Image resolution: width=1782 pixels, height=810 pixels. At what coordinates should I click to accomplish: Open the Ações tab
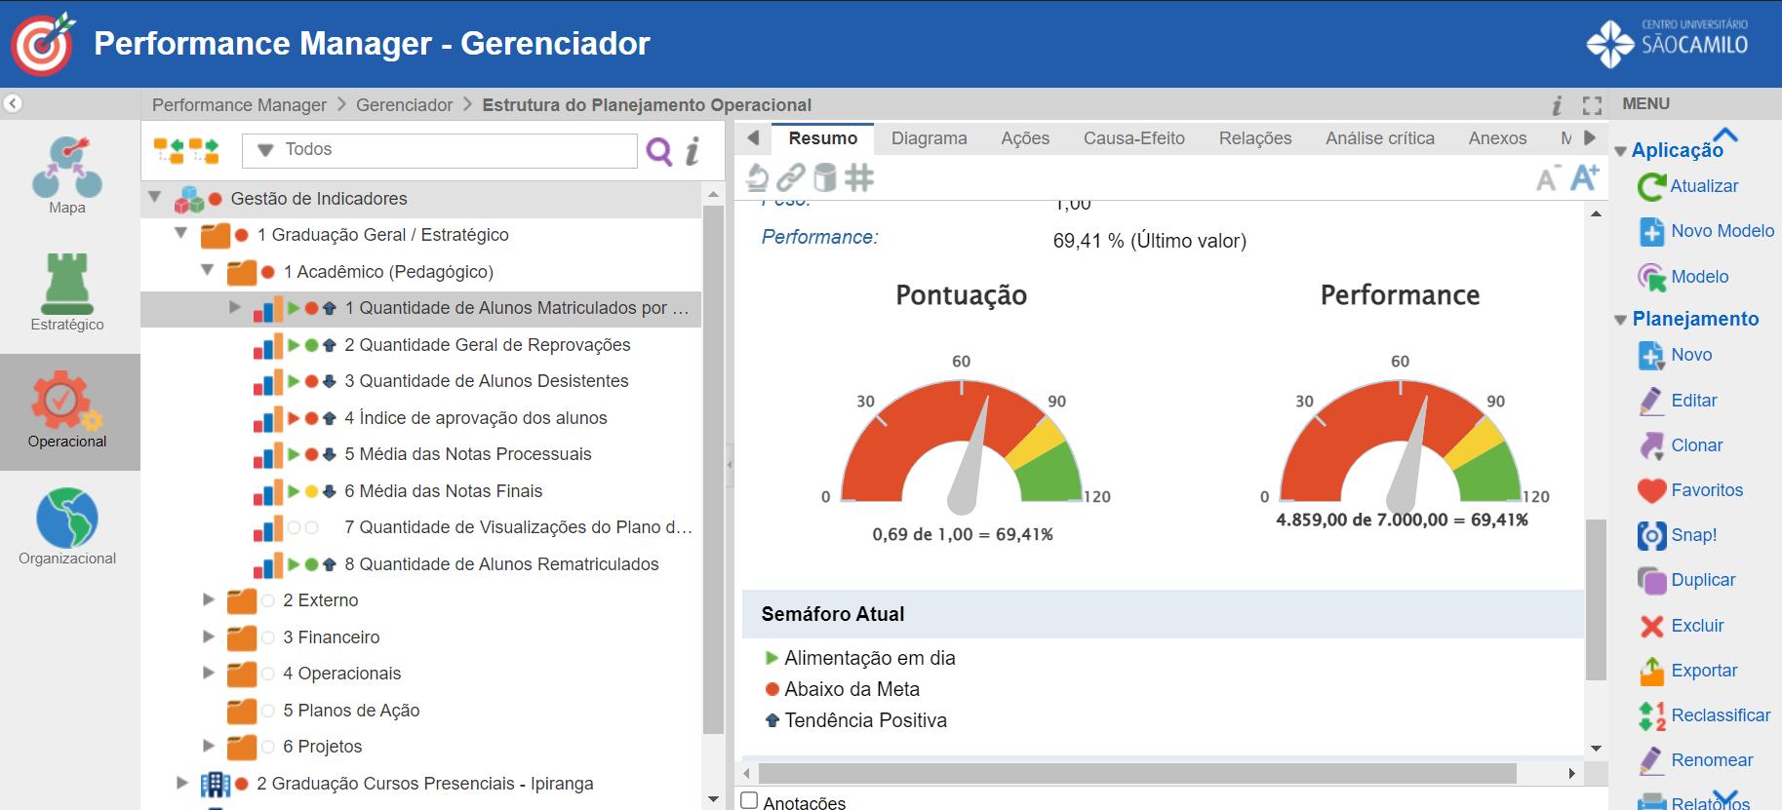pyautogui.click(x=1025, y=138)
